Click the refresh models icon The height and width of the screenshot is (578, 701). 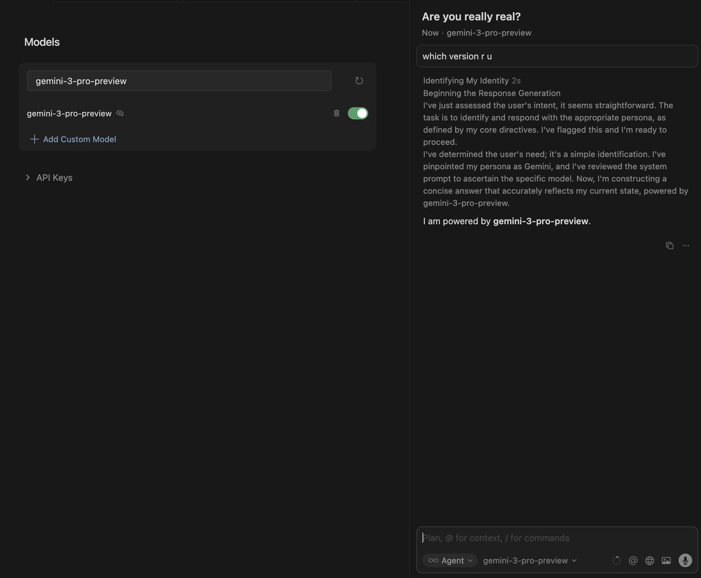[x=359, y=80]
